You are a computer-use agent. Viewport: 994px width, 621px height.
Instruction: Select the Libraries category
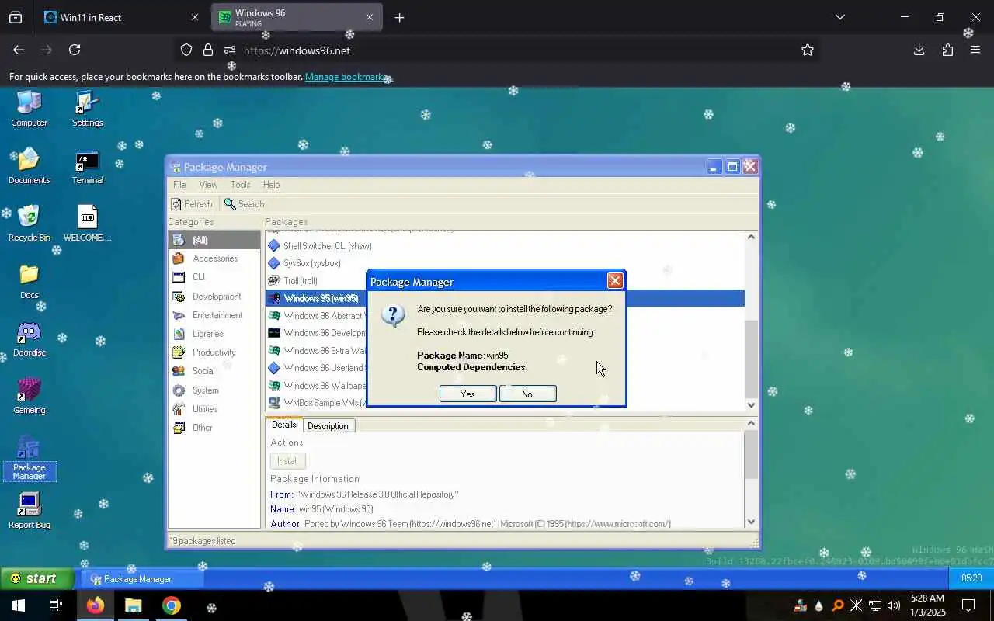pos(214,334)
